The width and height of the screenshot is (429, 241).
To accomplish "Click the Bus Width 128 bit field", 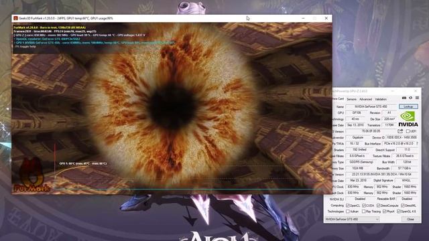I will pos(407,162).
